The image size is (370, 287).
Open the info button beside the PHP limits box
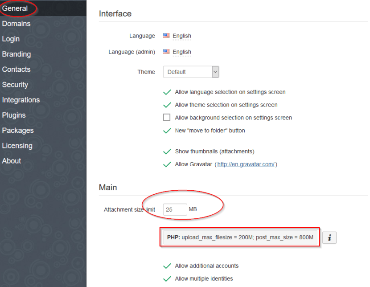pyautogui.click(x=329, y=238)
